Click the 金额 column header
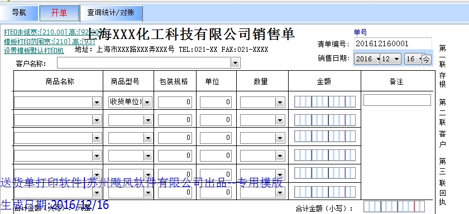 324,81
